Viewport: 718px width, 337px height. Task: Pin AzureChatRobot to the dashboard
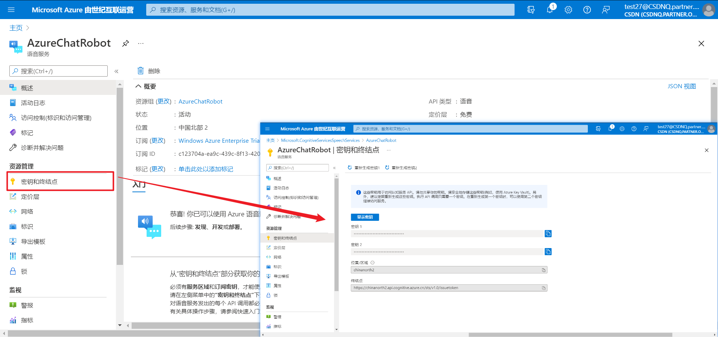(126, 43)
